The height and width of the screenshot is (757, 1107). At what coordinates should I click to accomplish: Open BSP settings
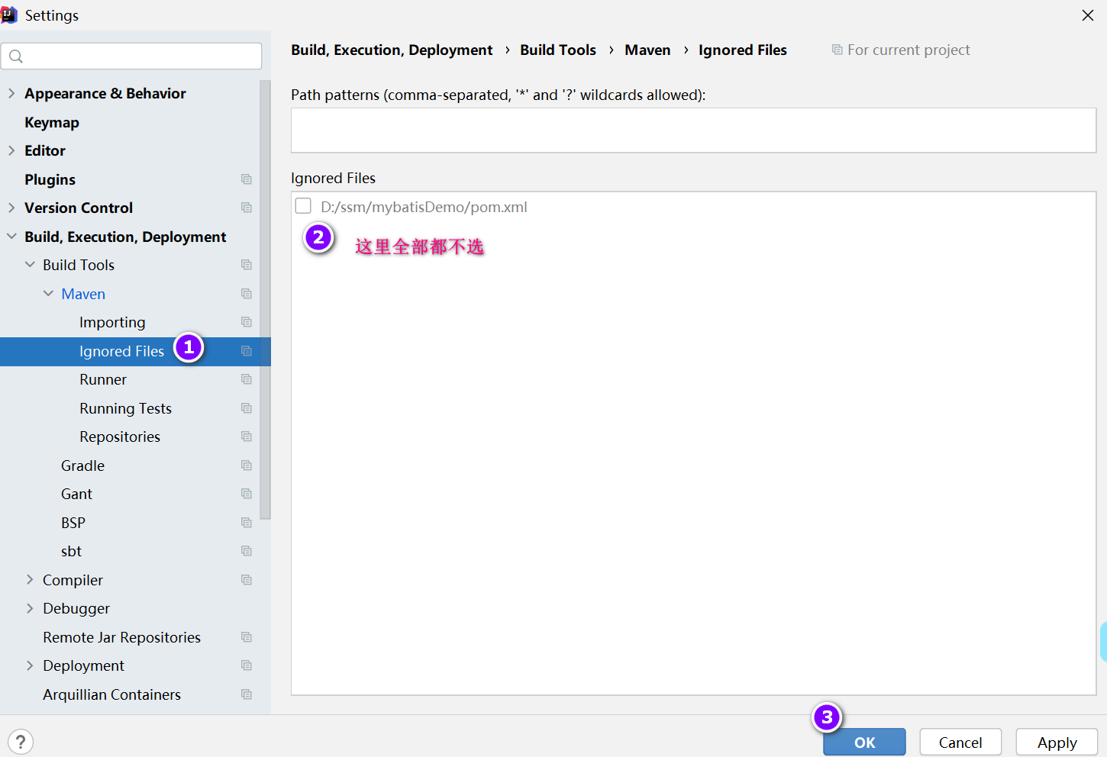point(73,523)
